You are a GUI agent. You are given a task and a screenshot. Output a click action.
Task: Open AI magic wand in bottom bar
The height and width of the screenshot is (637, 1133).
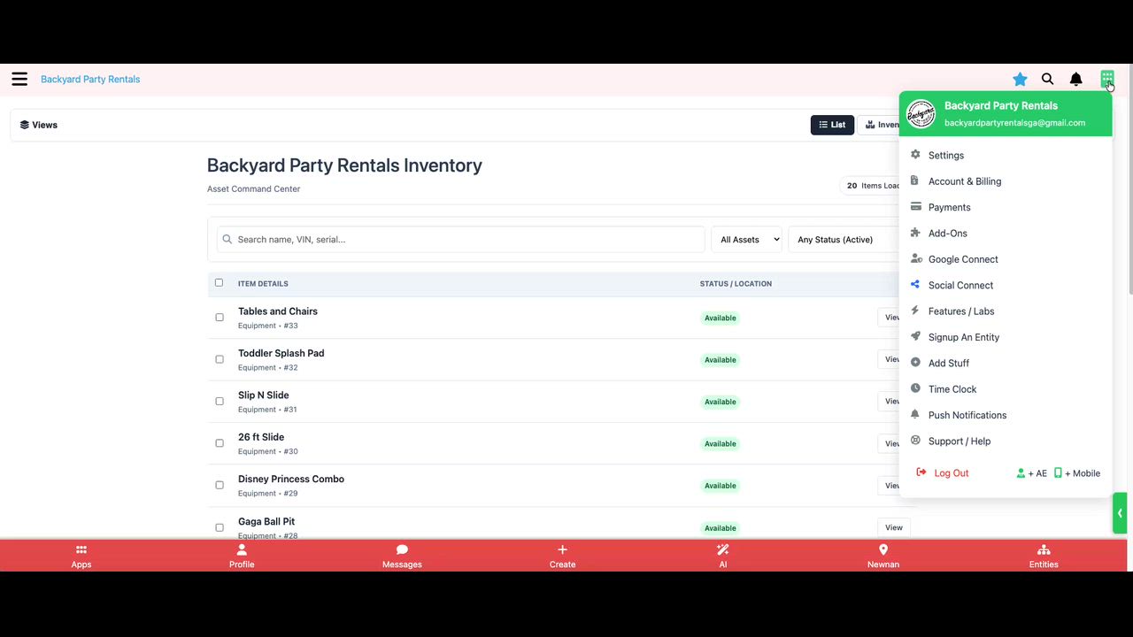(x=723, y=556)
